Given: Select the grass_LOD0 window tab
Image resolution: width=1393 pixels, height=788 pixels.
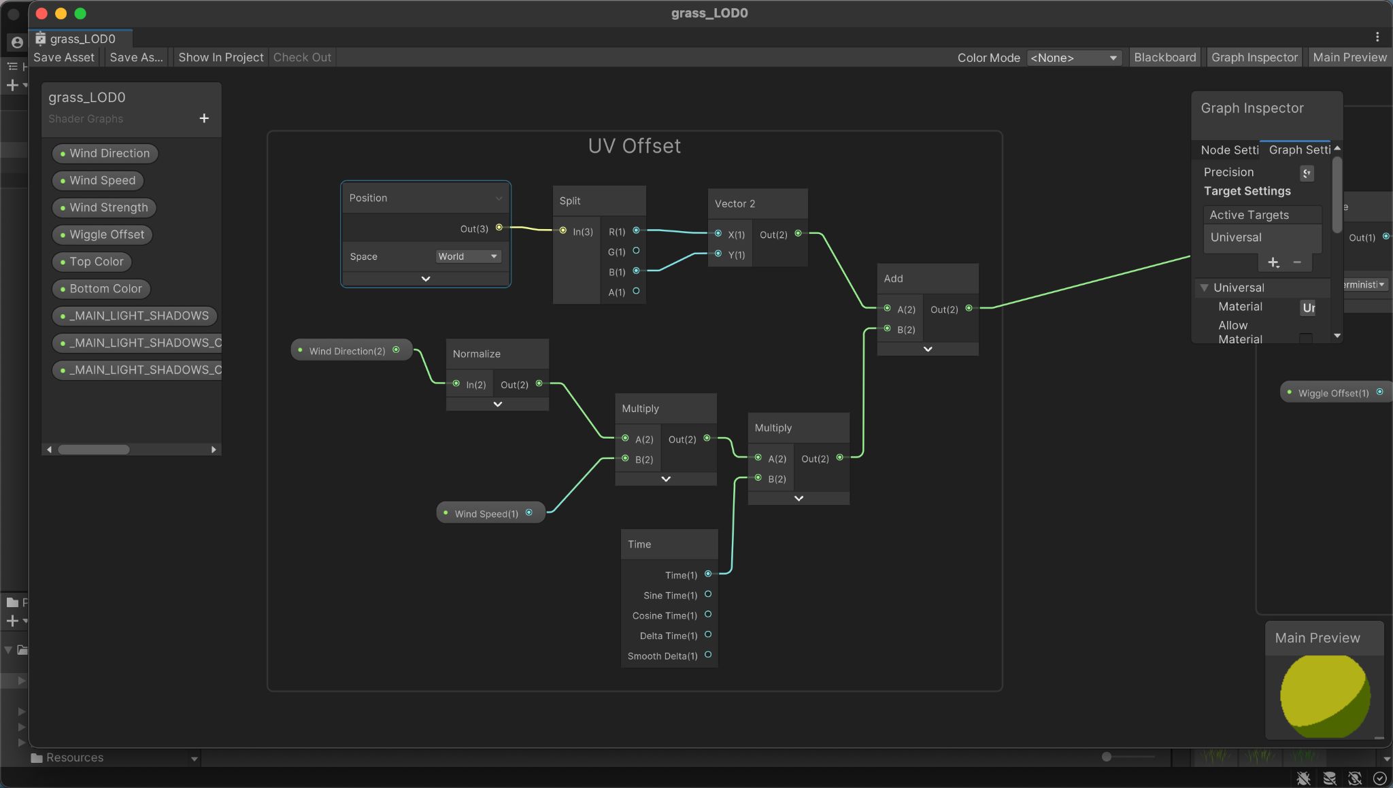Looking at the screenshot, I should click(x=82, y=39).
